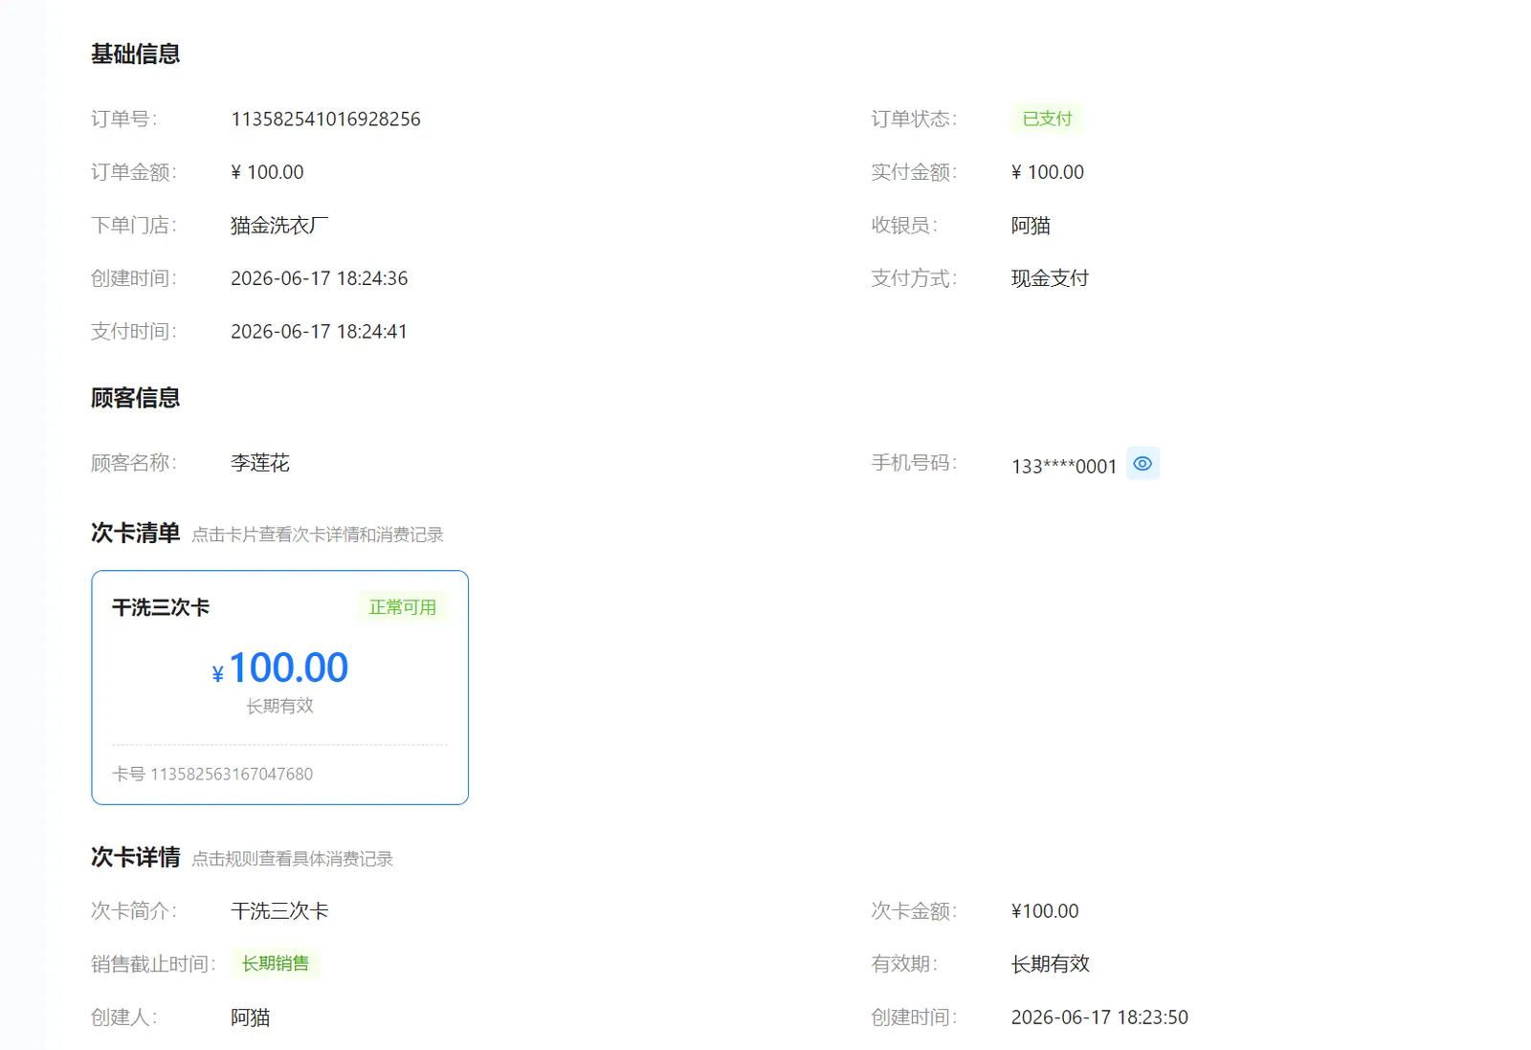1531x1050 pixels.
Task: Reveal the masked phone number with eye icon
Action: point(1143,464)
